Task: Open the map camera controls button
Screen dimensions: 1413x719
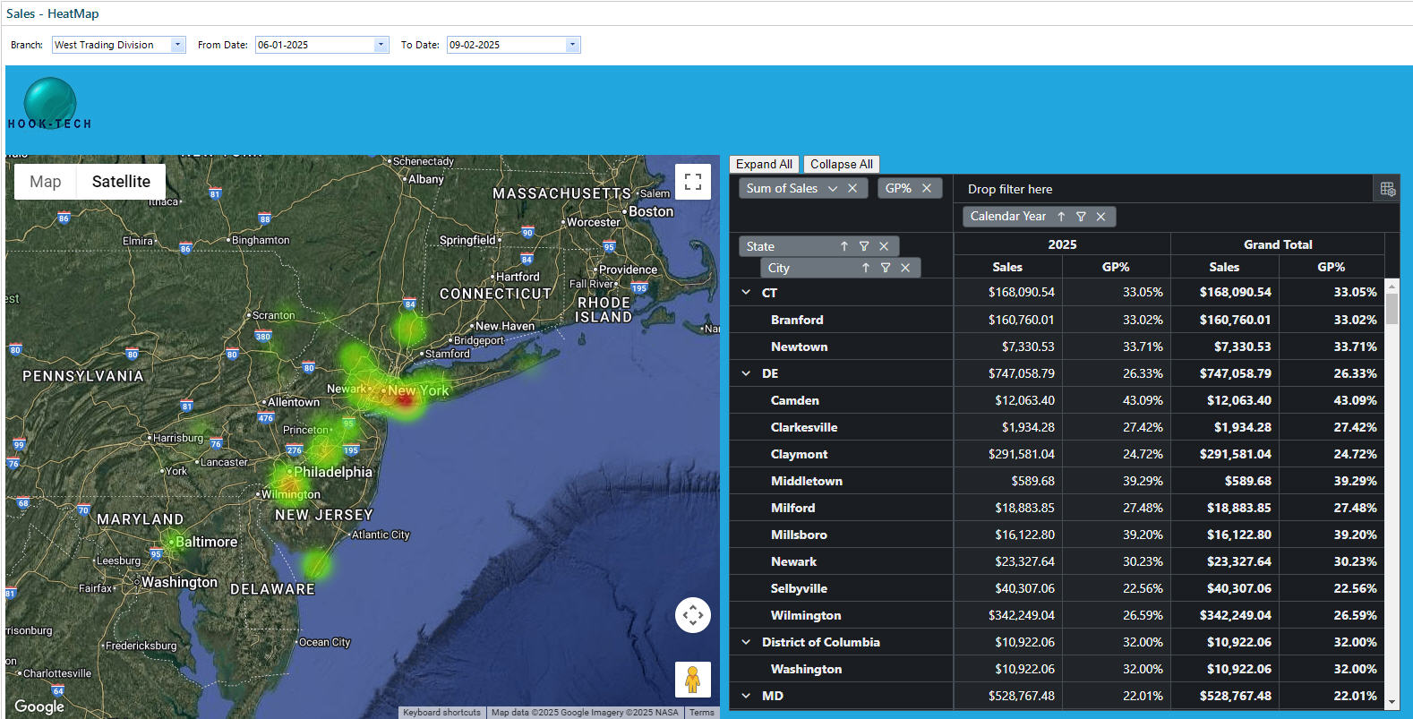Action: click(692, 615)
